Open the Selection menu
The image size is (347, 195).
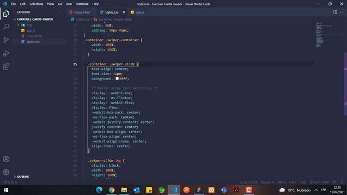click(36, 4)
